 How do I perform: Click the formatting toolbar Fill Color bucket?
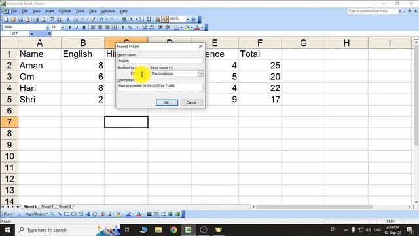point(187,27)
